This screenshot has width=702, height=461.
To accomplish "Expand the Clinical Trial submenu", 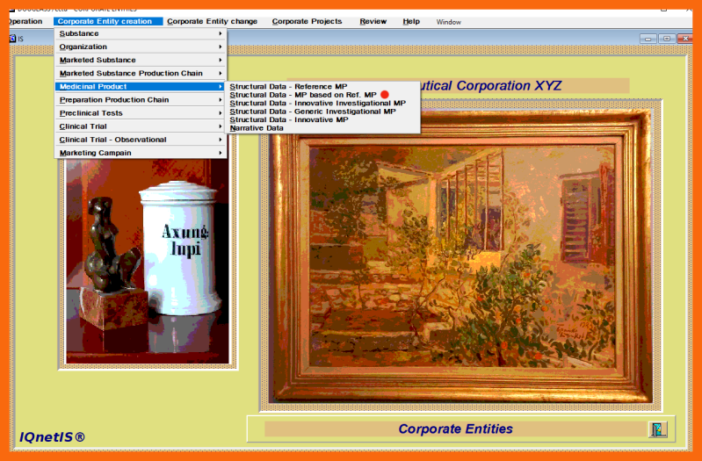I will click(x=141, y=126).
